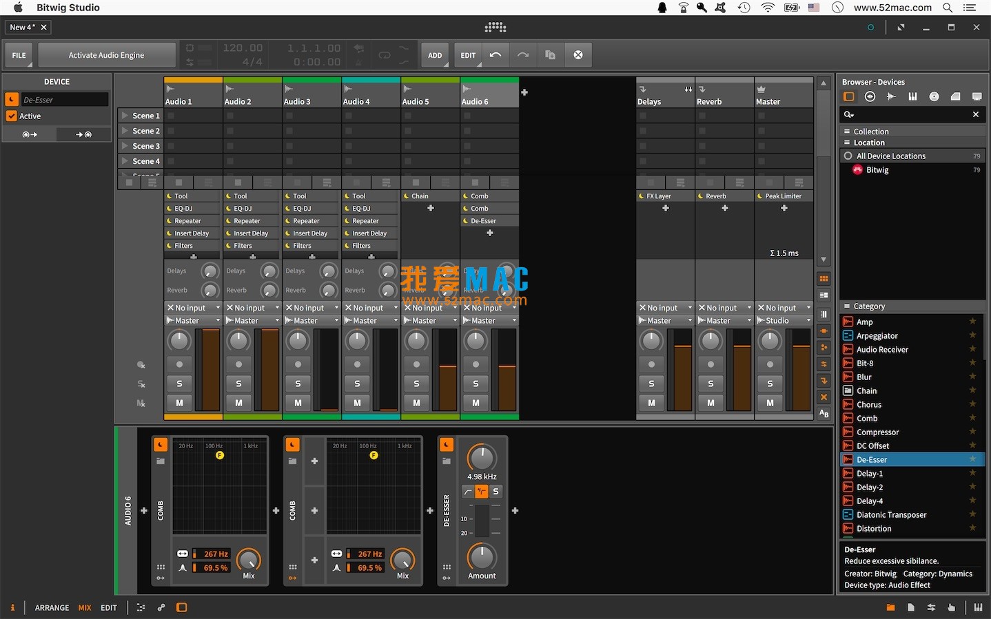The width and height of the screenshot is (991, 619).
Task: Select the samples browser tab icon
Action: tap(891, 96)
